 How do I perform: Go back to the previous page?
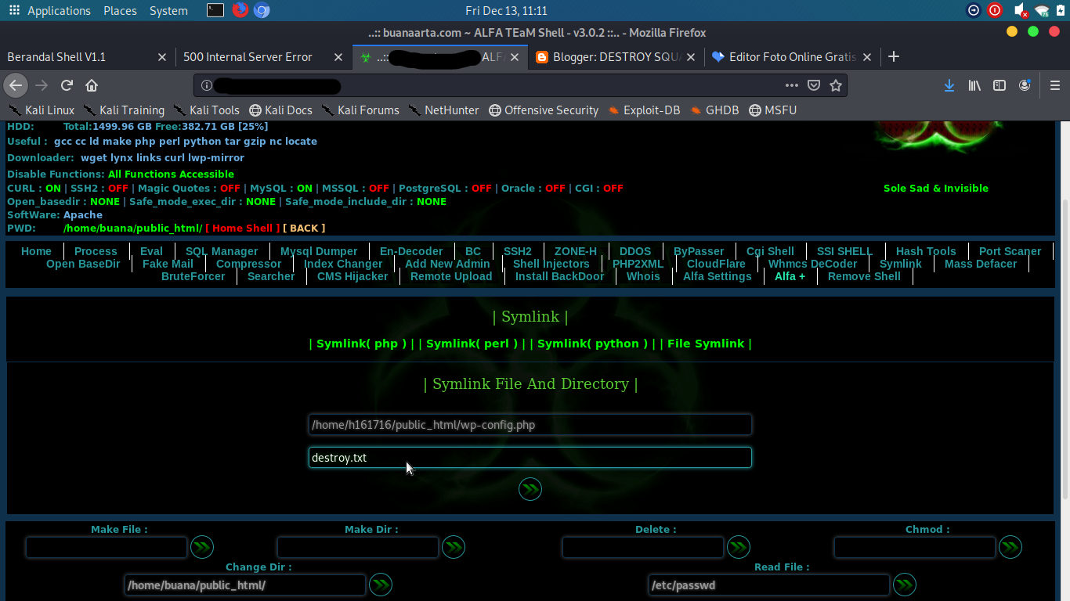click(x=16, y=85)
